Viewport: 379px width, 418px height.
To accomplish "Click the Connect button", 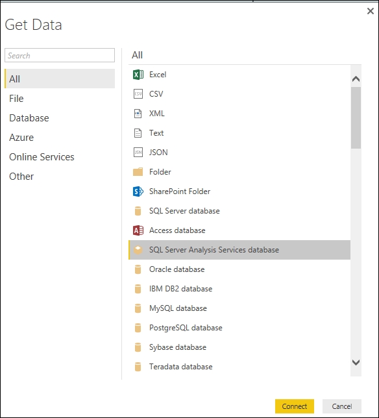I will (x=295, y=406).
